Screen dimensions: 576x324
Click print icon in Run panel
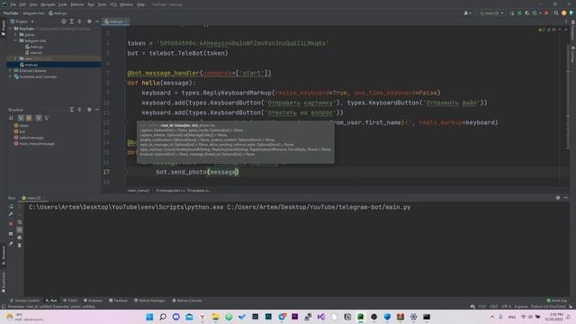tap(20, 238)
